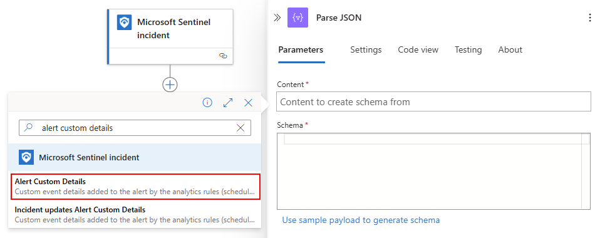This screenshot has width=595, height=238.
Task: Click Use sample payload to generate schema
Action: [x=361, y=220]
